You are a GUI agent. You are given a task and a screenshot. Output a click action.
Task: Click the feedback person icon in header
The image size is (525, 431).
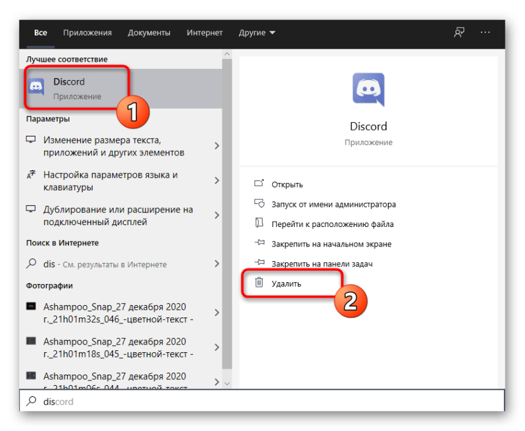(x=459, y=32)
